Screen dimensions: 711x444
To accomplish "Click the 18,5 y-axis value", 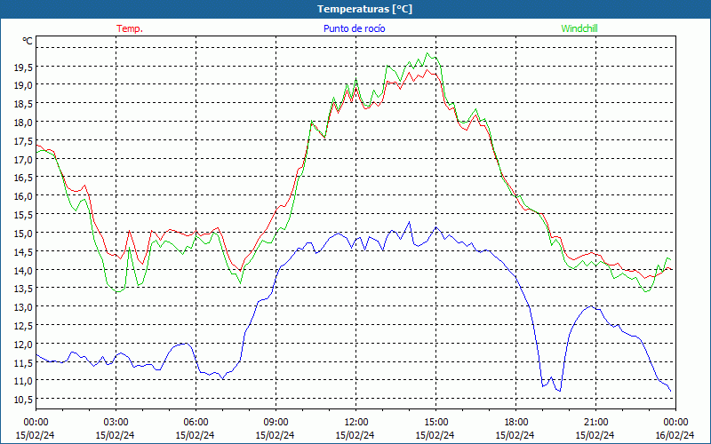I will click(23, 104).
